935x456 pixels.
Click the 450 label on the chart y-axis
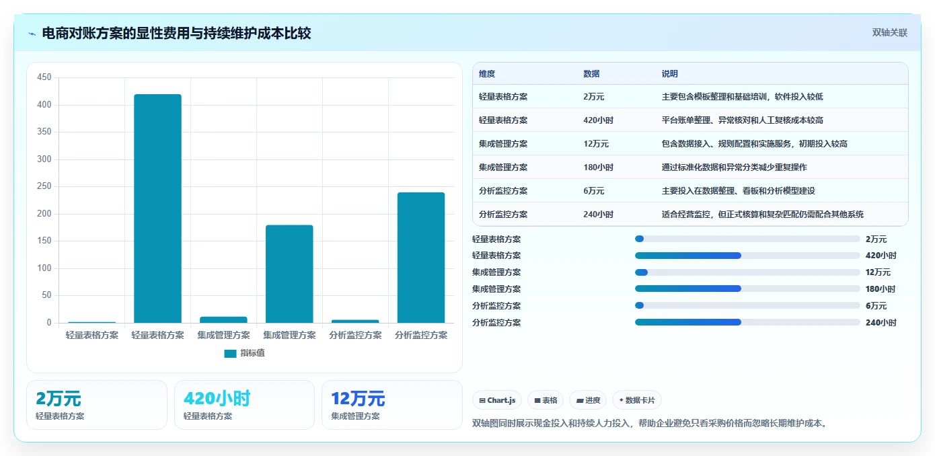click(x=44, y=77)
